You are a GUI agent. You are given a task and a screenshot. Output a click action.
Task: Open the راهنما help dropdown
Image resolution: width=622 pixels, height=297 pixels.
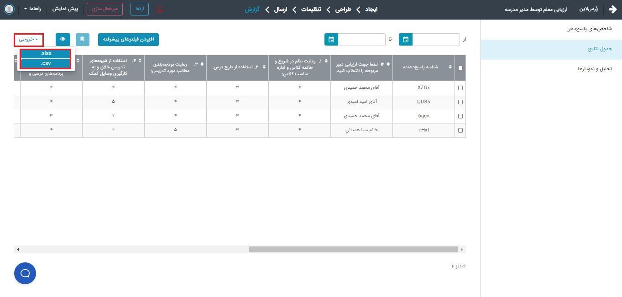click(x=32, y=9)
